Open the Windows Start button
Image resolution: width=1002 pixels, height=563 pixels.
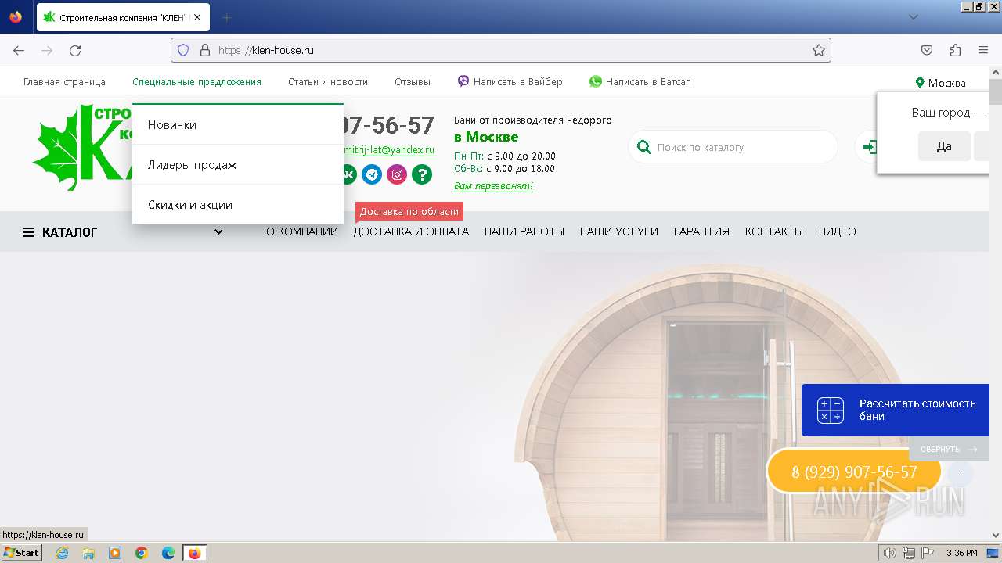pos(22,553)
